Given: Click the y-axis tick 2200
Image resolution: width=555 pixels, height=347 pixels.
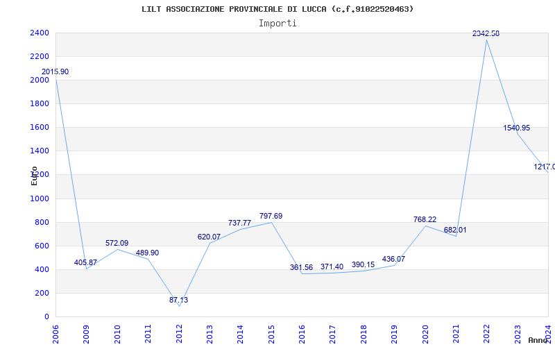Looking at the screenshot, I should coord(40,57).
